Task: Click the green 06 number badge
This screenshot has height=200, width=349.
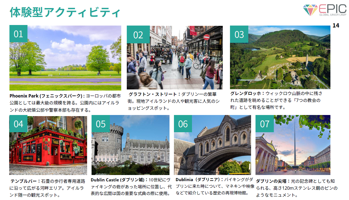Action: 183,124
